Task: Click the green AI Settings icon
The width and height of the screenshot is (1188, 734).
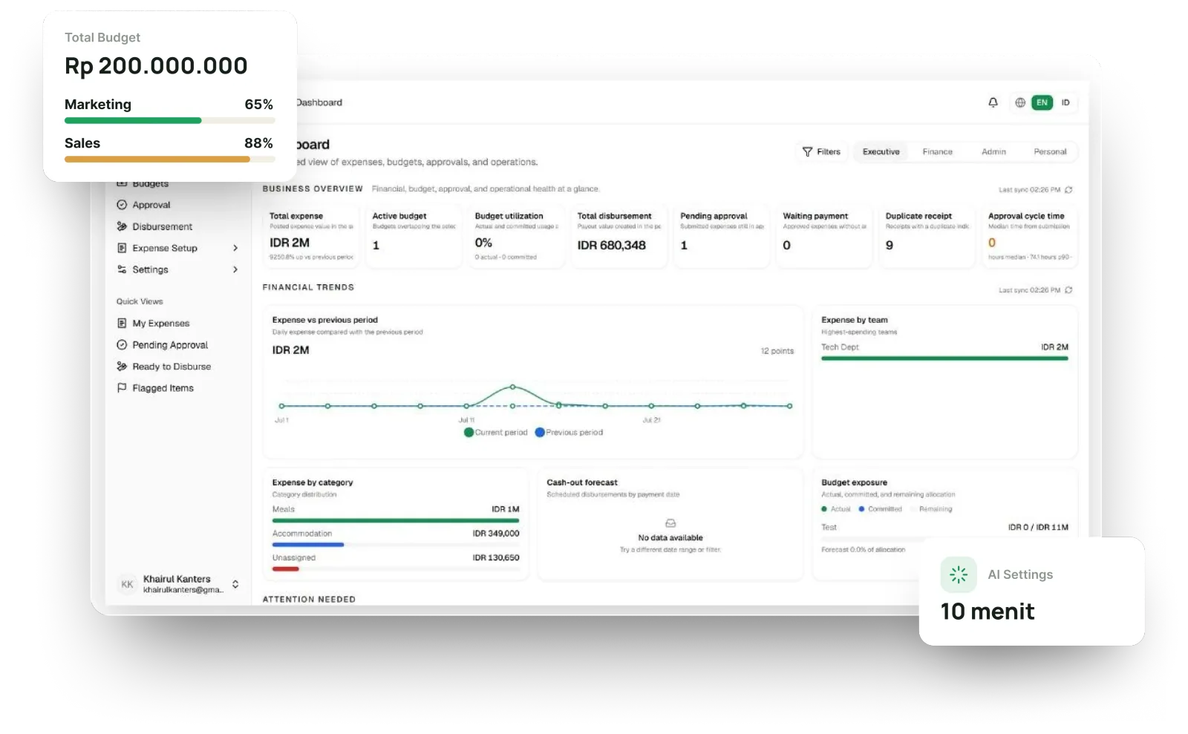Action: [959, 574]
